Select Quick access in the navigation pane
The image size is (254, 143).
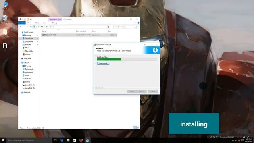29,32
